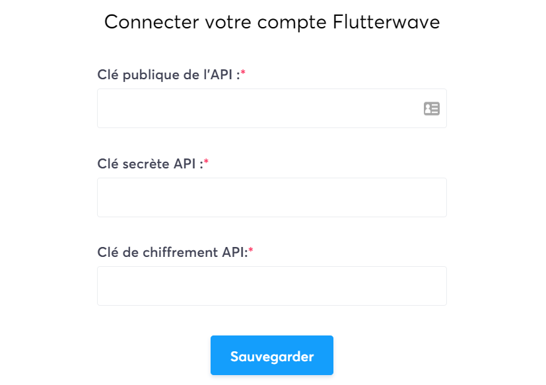Click the contact card icon in the public key field
This screenshot has height=385, width=546.
pos(431,108)
